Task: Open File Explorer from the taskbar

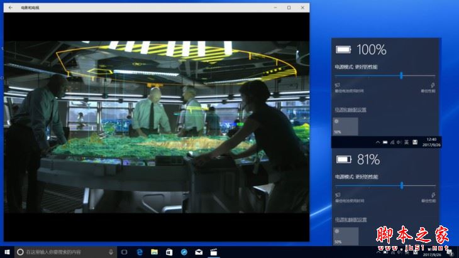Action: 155,252
